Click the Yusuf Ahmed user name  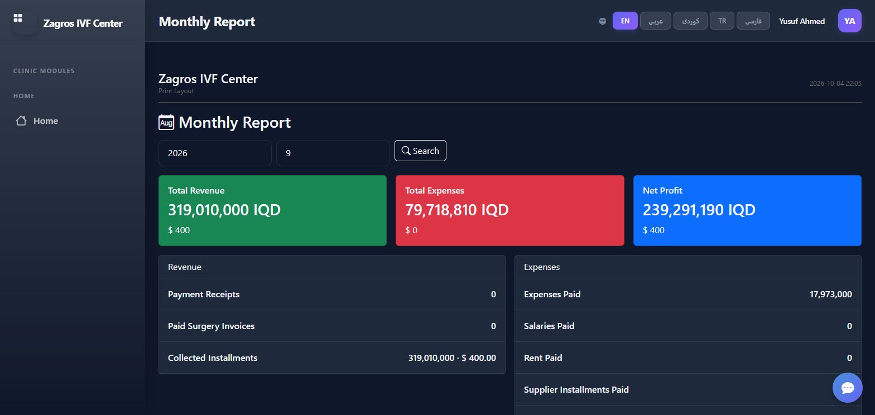click(802, 21)
